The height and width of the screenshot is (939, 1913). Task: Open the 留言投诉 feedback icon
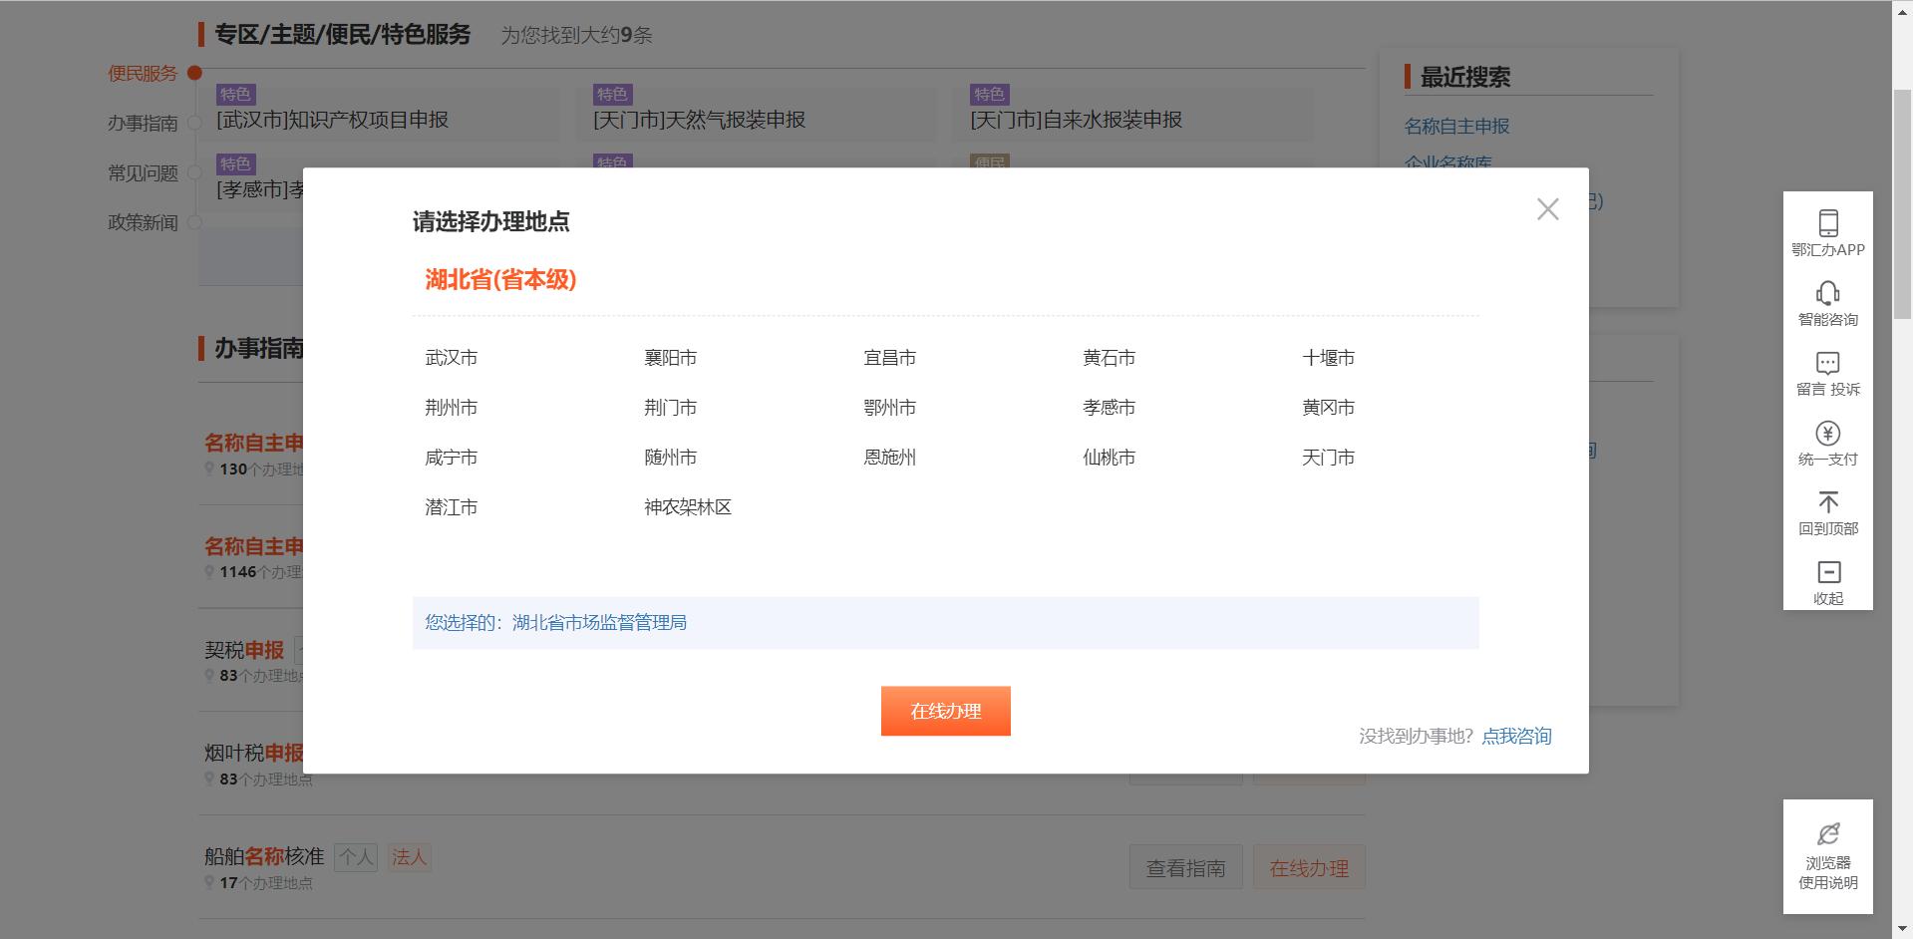1827,372
